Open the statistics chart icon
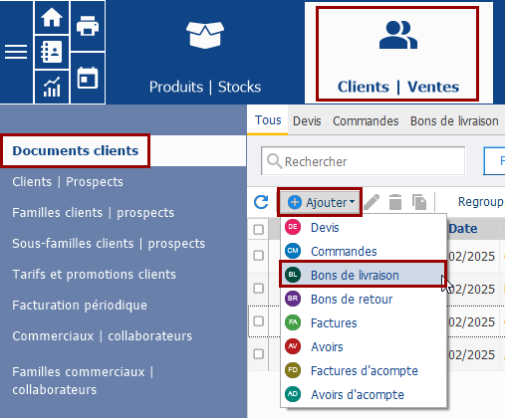 coord(52,87)
